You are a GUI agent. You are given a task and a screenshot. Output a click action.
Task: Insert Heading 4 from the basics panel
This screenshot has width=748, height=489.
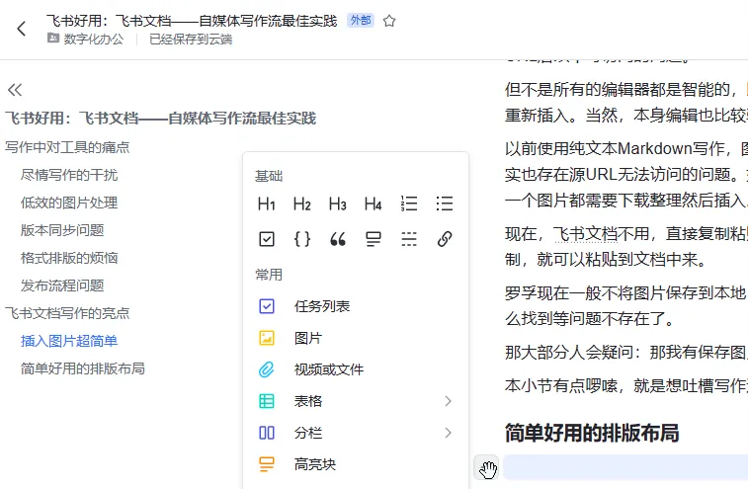(374, 204)
